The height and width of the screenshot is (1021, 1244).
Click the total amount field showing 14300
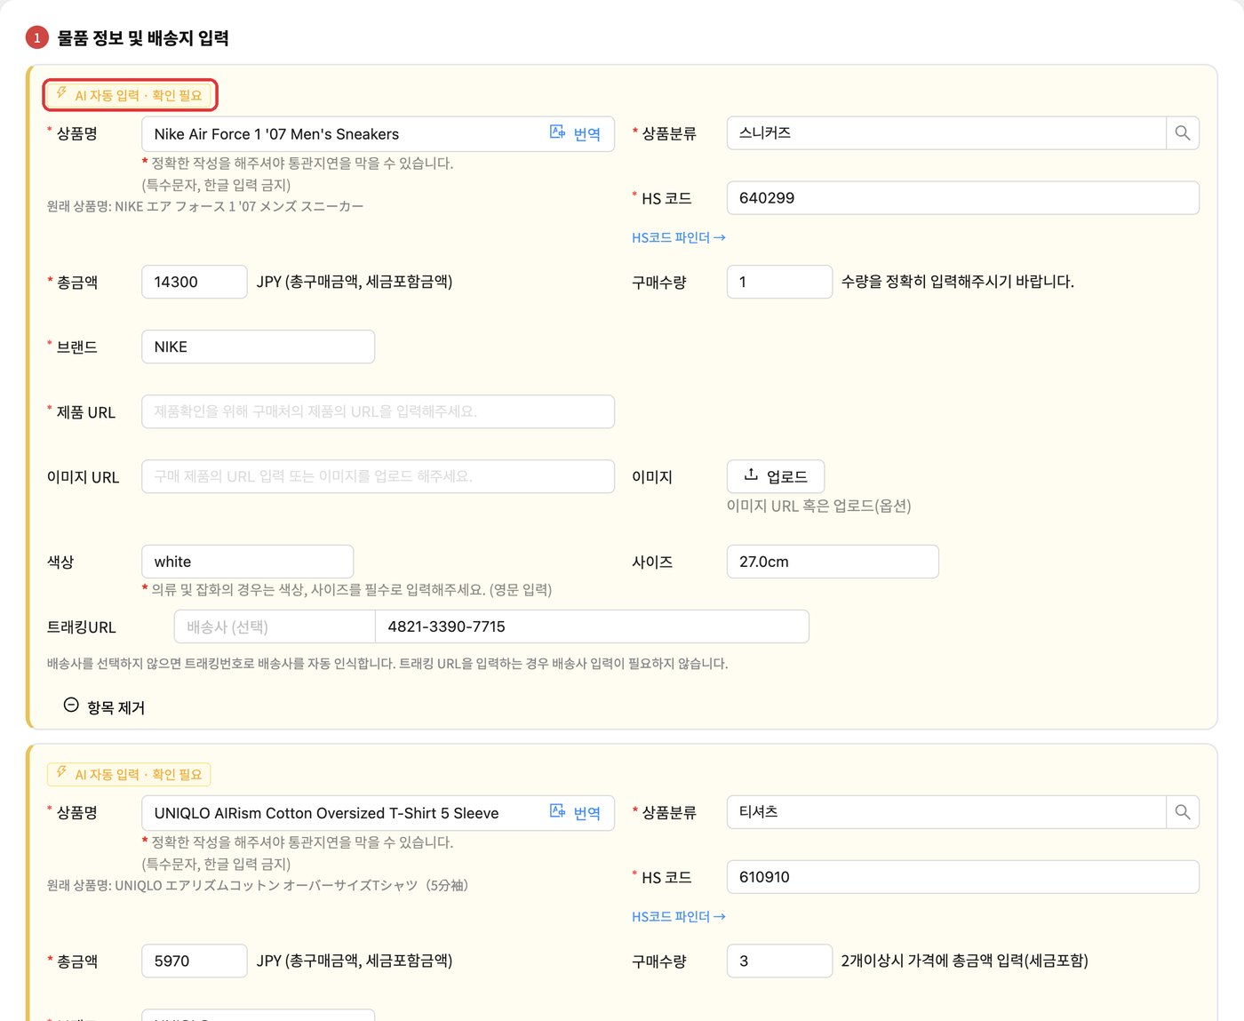[195, 282]
